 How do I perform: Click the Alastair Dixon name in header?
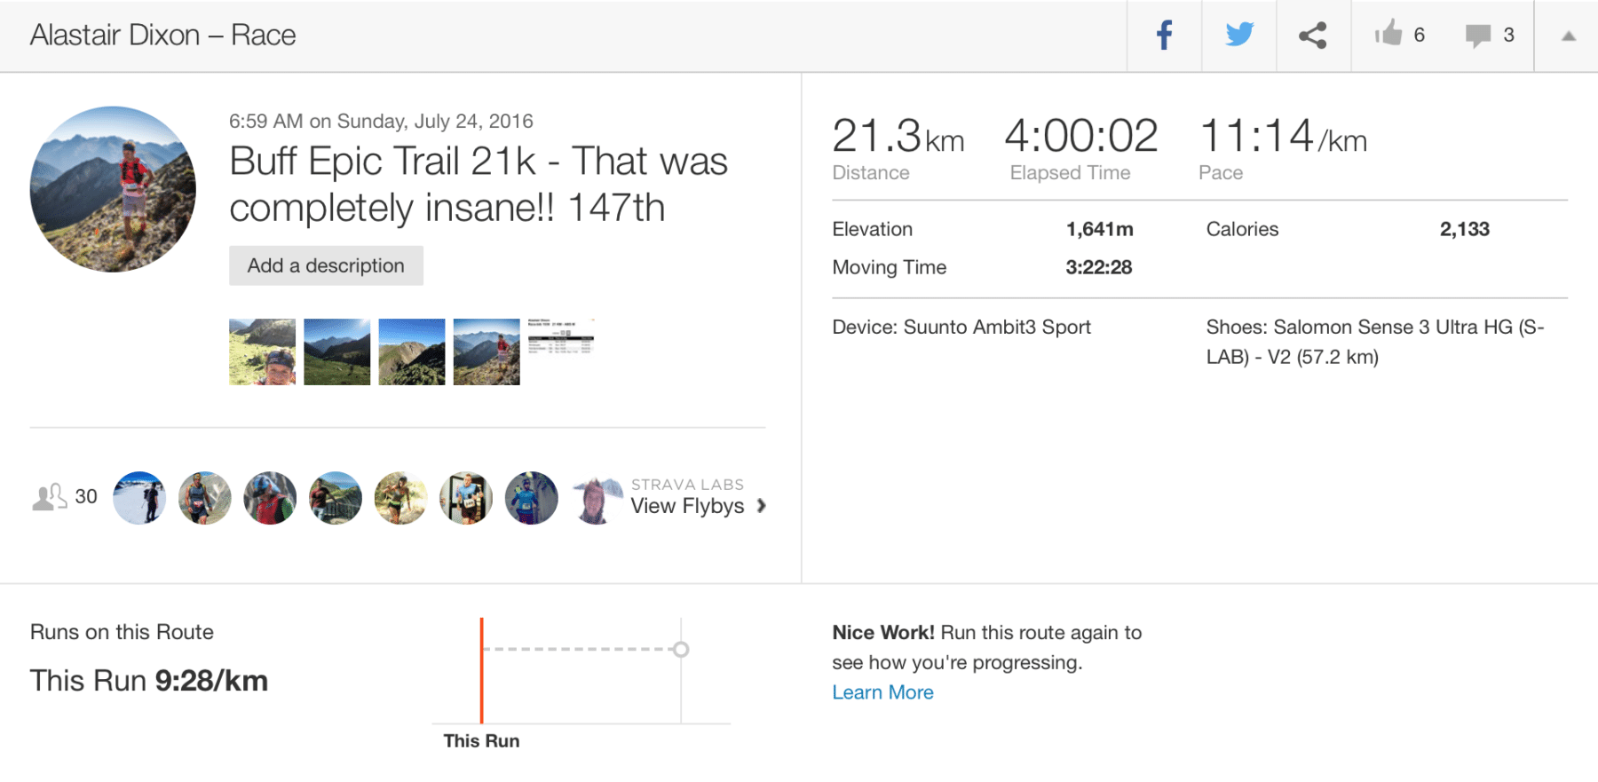pos(115,36)
